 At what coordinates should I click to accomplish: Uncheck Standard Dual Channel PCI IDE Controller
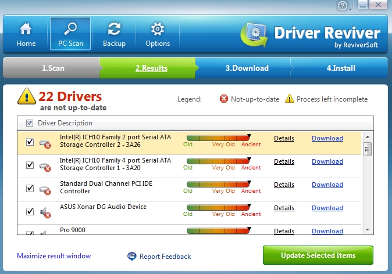30,188
